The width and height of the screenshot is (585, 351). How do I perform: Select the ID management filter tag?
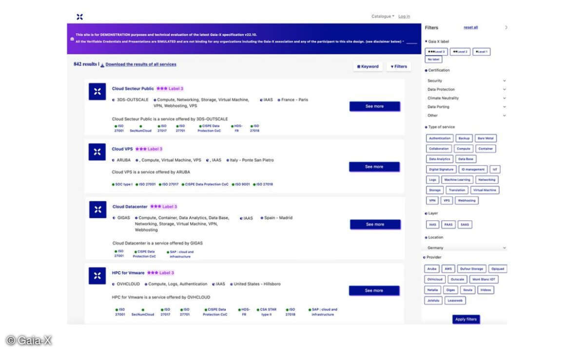click(473, 170)
